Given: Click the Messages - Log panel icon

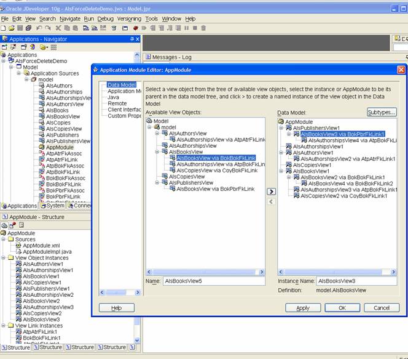Looking at the screenshot, I should pos(147,57).
